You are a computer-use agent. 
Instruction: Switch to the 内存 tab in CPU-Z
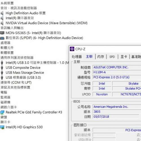pyautogui.click(x=101, y=57)
